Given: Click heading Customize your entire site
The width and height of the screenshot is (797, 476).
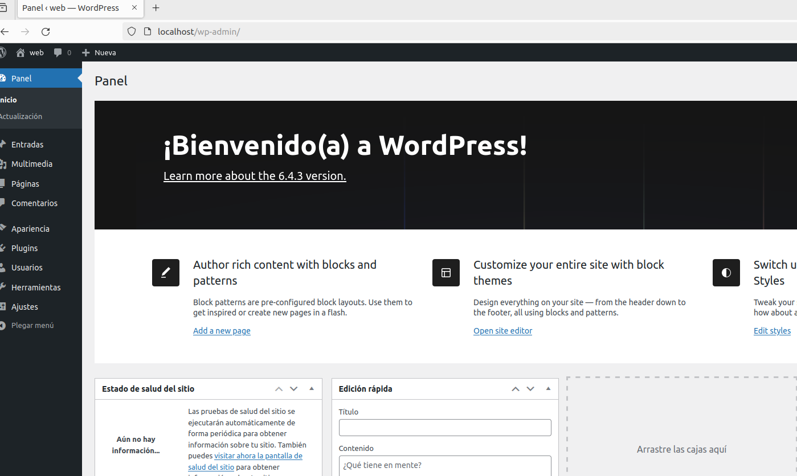Looking at the screenshot, I should point(569,273).
